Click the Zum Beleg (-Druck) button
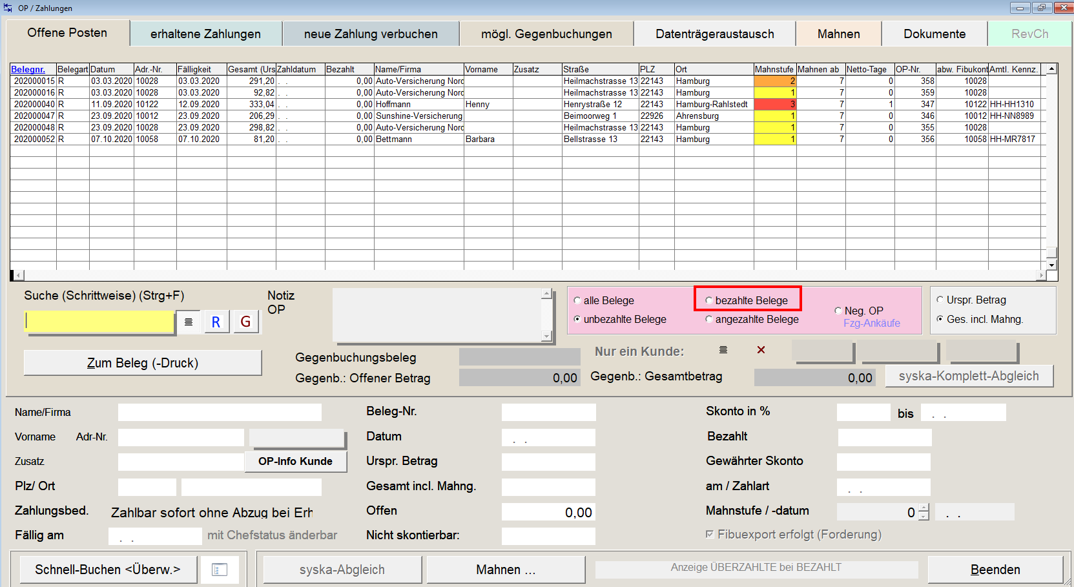Viewport: 1074px width, 587px height. [x=143, y=363]
